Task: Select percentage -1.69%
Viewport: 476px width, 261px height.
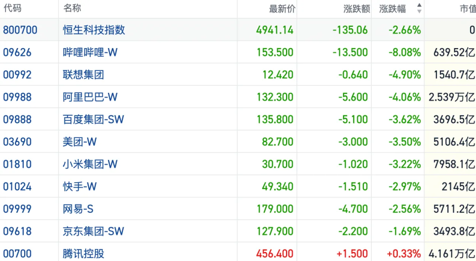Action: 405,232
